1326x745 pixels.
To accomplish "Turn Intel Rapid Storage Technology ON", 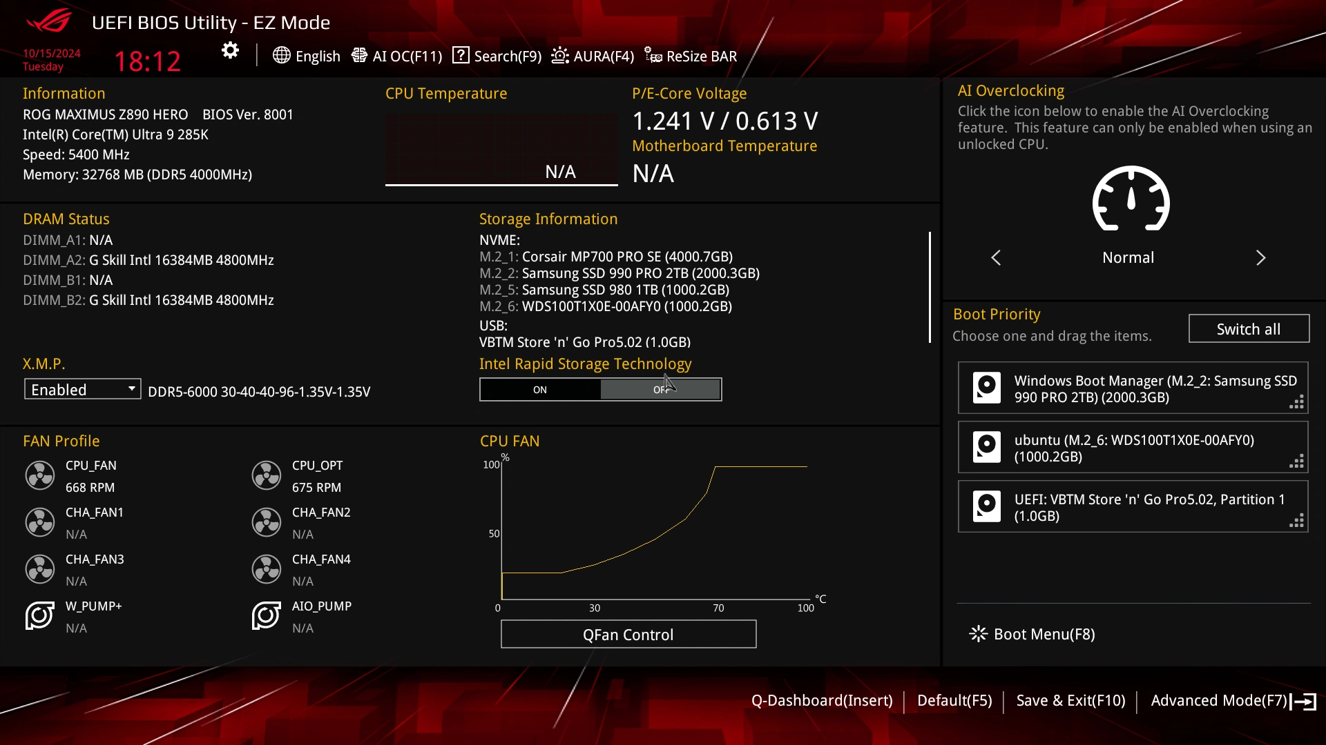I will [x=540, y=390].
